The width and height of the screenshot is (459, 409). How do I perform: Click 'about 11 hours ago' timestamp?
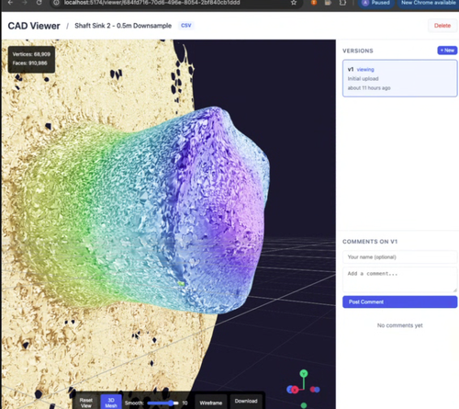(369, 88)
